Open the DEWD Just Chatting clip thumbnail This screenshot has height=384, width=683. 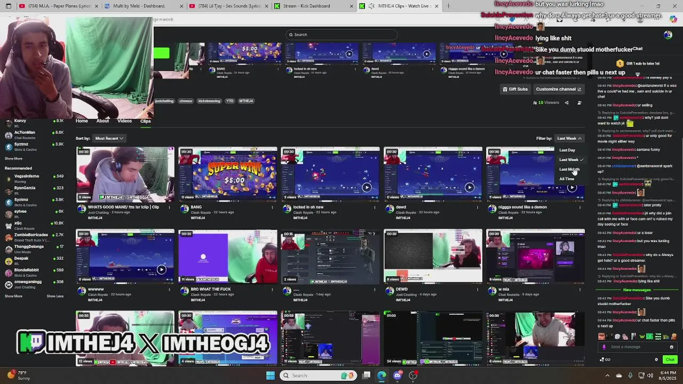[433, 257]
